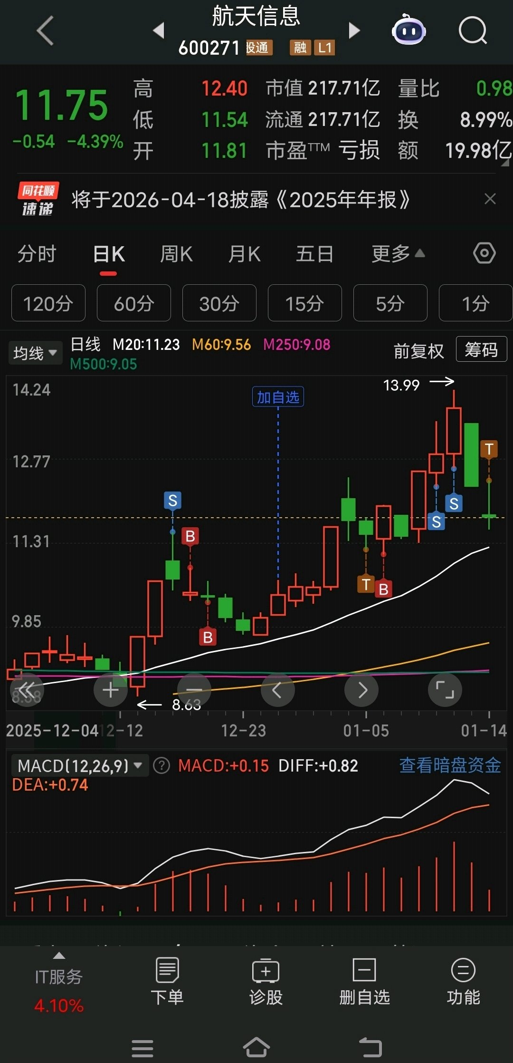
Task: Open the 功能 functions icon
Action: pos(463,982)
